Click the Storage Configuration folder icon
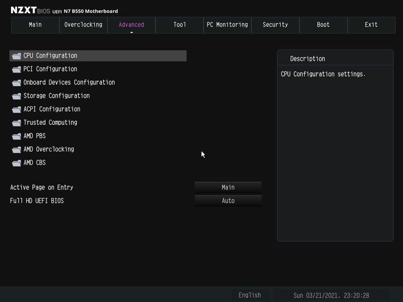The image size is (403, 302). (16, 96)
